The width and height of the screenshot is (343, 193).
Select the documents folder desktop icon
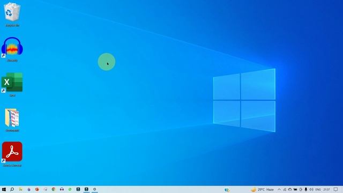pyautogui.click(x=12, y=120)
